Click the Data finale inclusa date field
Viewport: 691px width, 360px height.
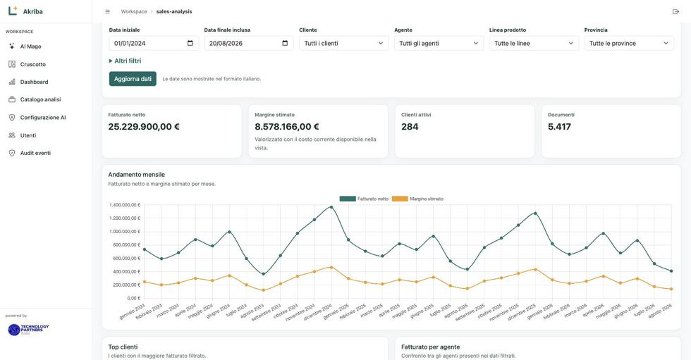(x=248, y=43)
